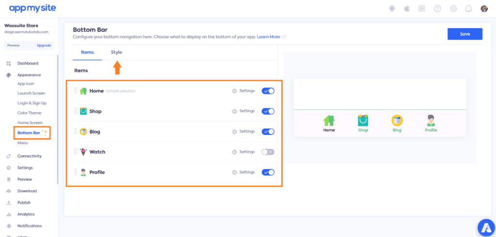Turn off the Blog item toggle

[268, 132]
